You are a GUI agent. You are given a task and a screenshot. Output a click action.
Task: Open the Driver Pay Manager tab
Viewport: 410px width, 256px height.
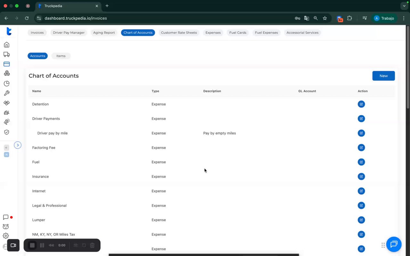69,33
